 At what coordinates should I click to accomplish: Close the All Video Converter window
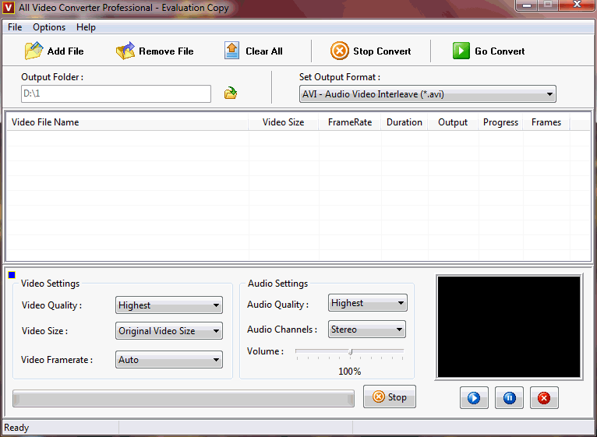click(578, 5)
